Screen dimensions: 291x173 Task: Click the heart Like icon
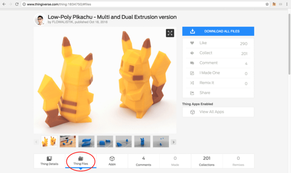[x=192, y=43]
